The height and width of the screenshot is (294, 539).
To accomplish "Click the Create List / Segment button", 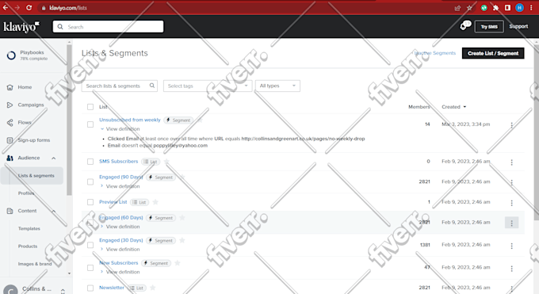I will 493,53.
